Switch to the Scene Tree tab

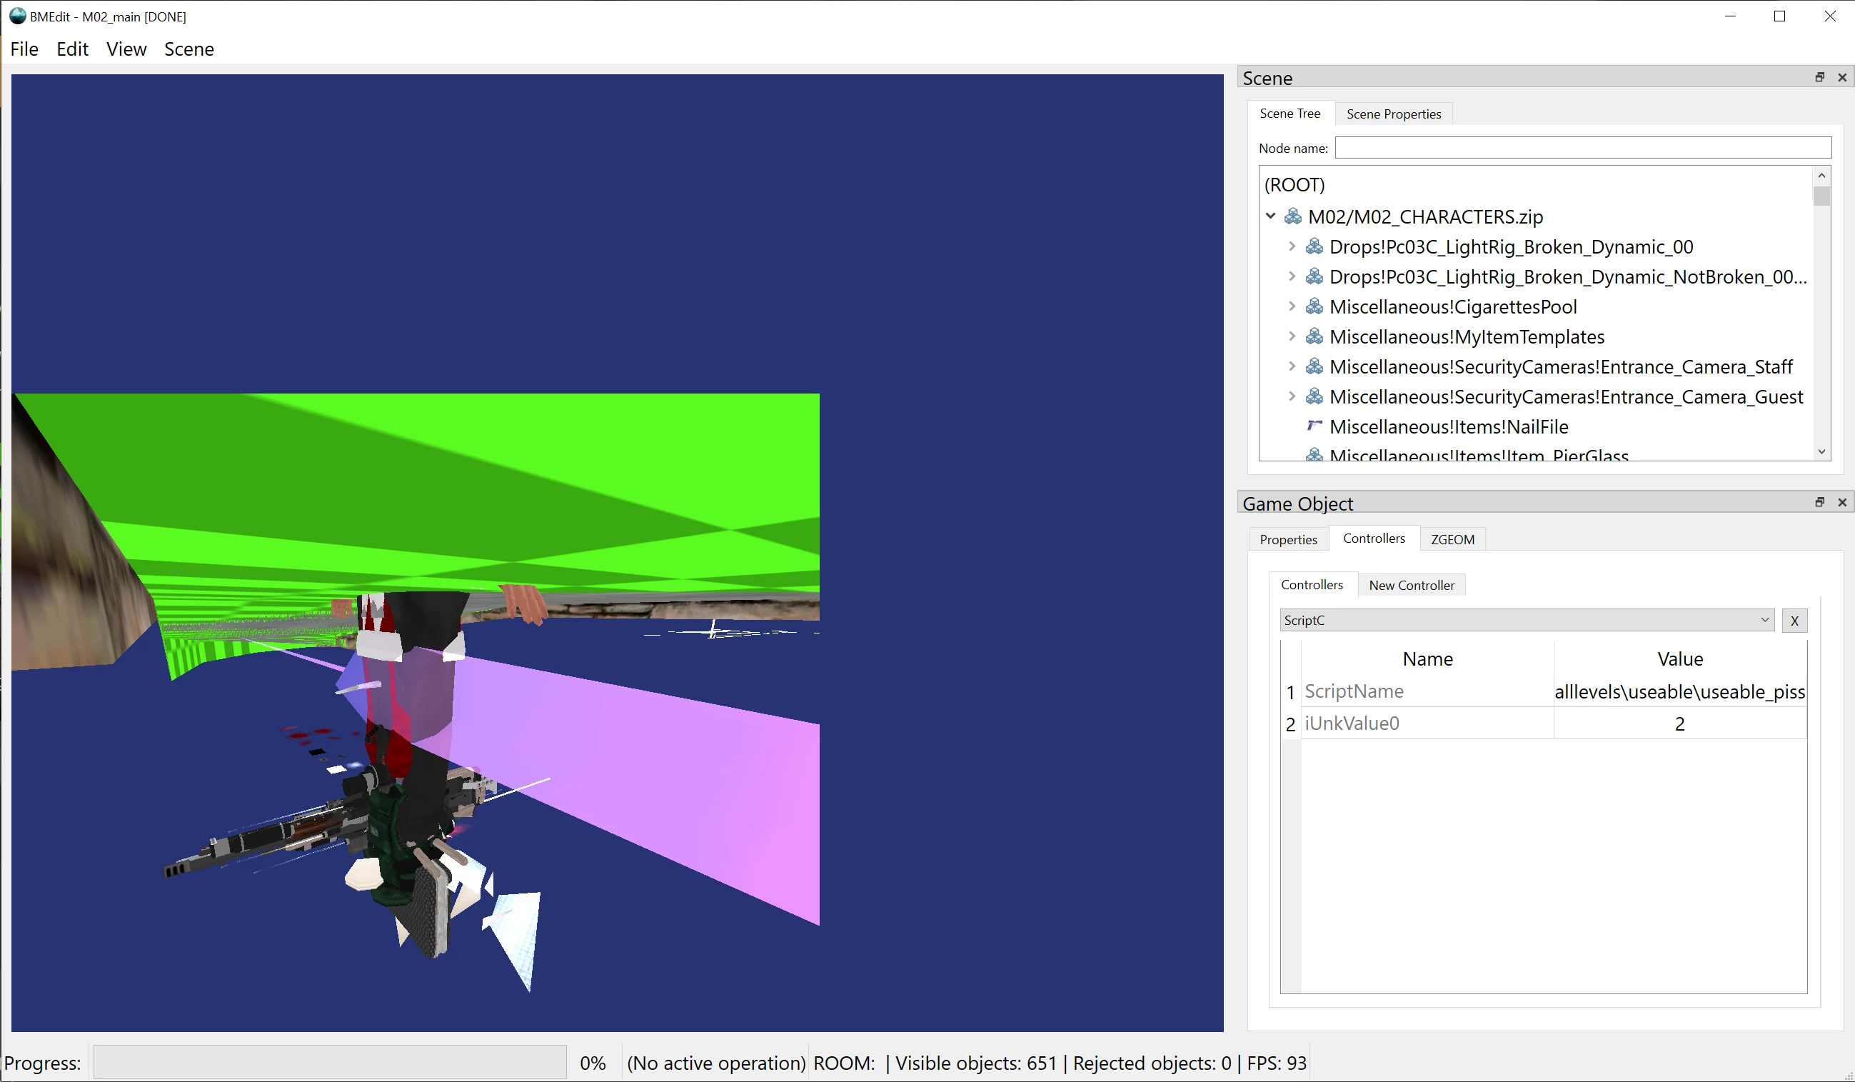(1290, 114)
